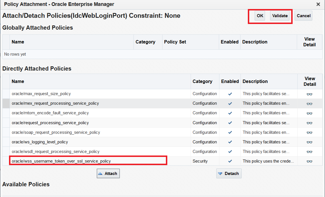Click the Validate button

[280, 16]
